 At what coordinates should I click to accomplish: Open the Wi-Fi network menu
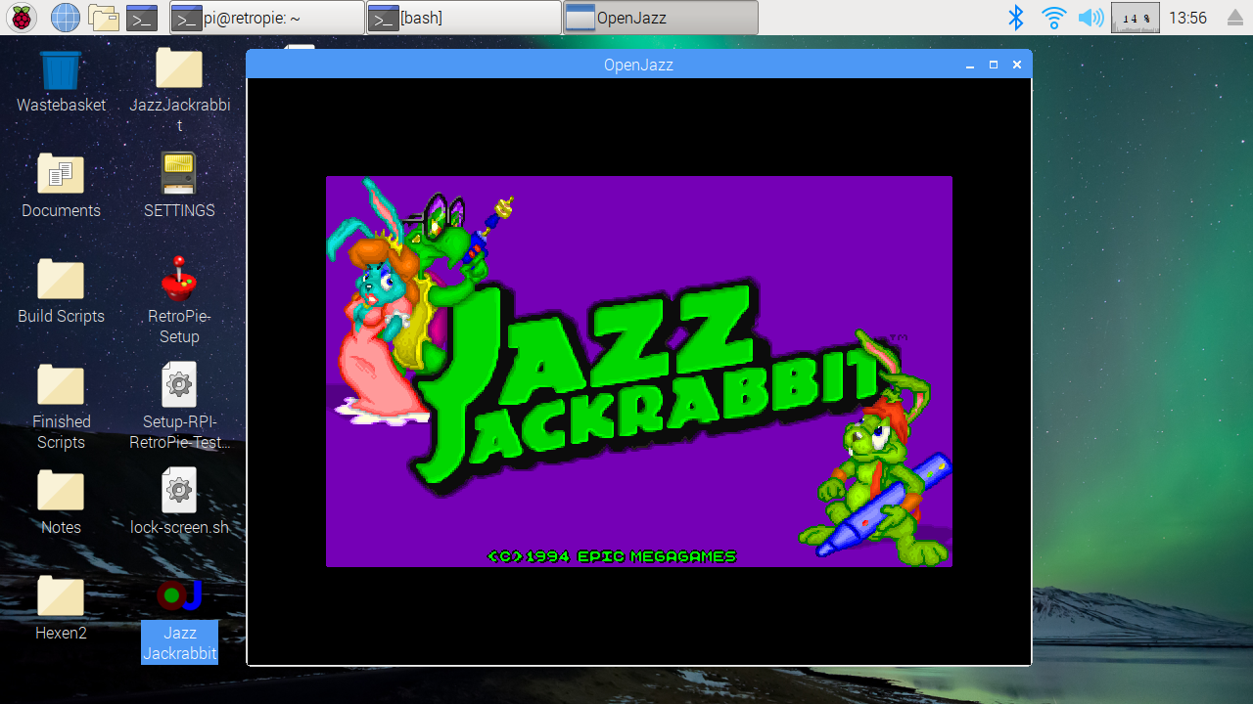[x=1053, y=18]
